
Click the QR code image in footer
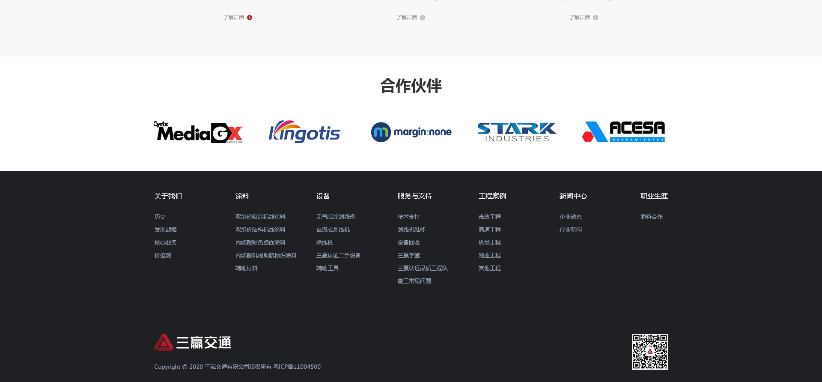(x=649, y=352)
